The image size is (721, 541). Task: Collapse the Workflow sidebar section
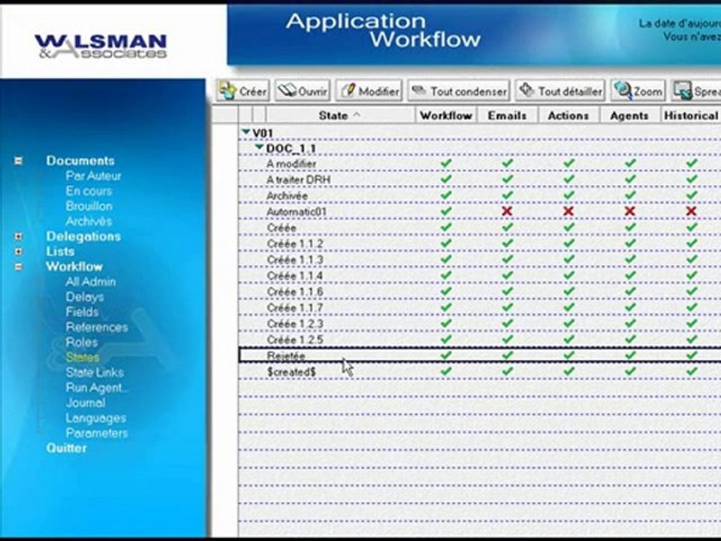pos(18,267)
